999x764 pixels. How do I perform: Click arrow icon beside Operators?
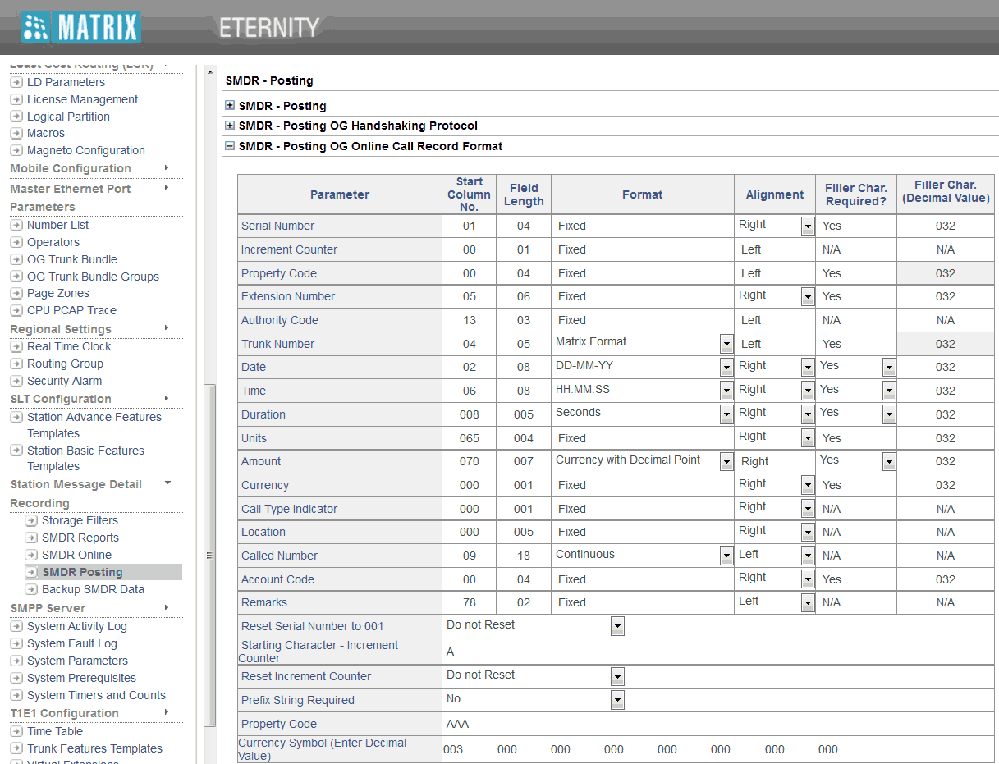pyautogui.click(x=16, y=242)
